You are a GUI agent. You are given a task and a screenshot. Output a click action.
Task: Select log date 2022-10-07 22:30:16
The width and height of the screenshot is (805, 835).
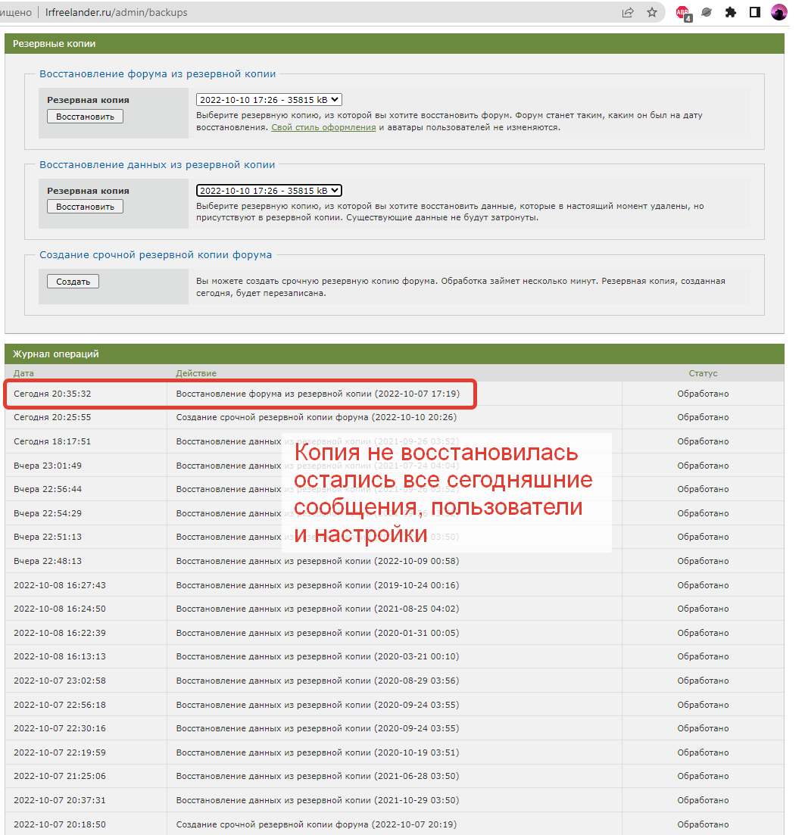coord(60,728)
